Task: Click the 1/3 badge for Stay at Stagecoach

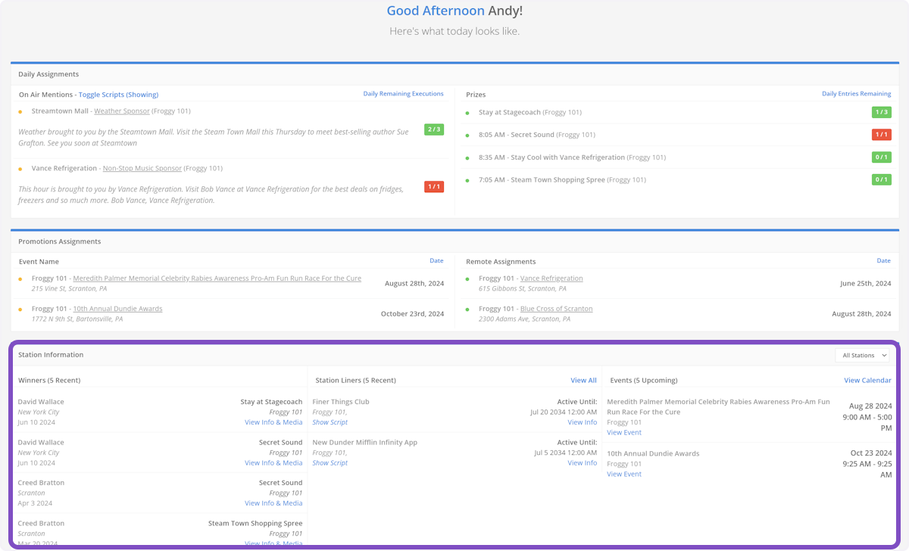Action: click(x=881, y=113)
